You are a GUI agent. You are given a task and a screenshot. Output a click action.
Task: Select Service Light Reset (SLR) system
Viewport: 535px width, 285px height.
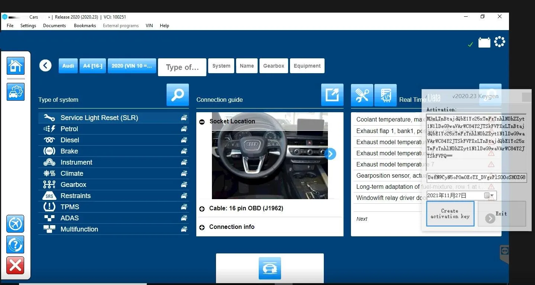[x=99, y=118]
